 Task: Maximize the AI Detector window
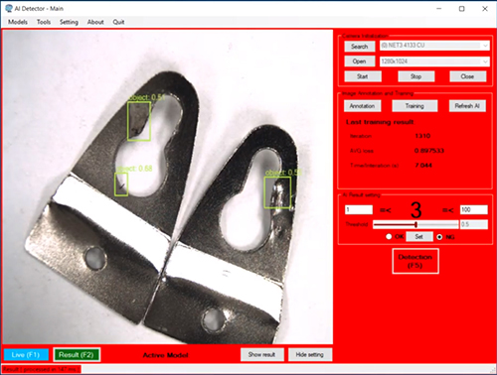462,9
